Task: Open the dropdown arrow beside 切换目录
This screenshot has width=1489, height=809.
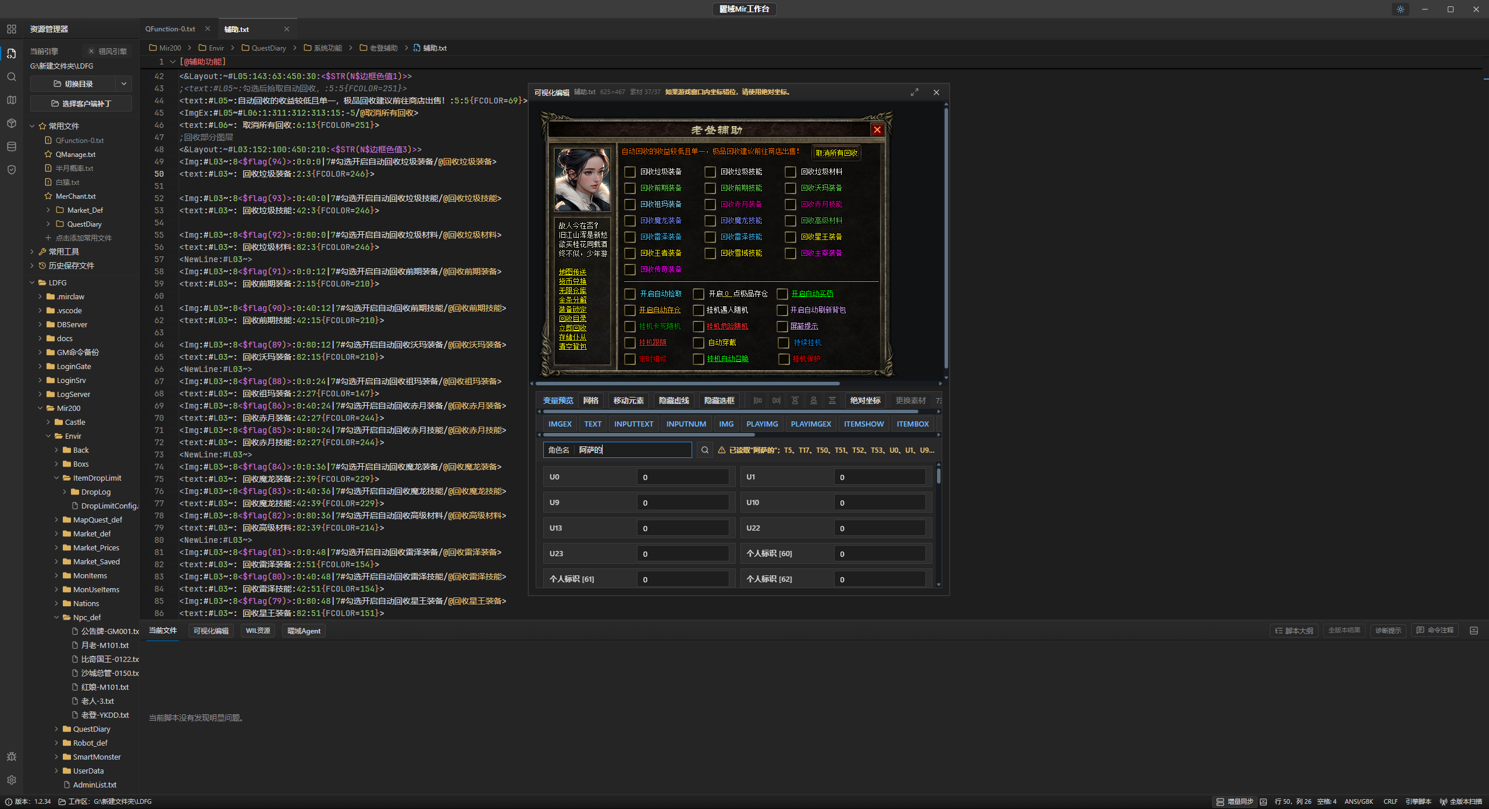Action: [124, 84]
